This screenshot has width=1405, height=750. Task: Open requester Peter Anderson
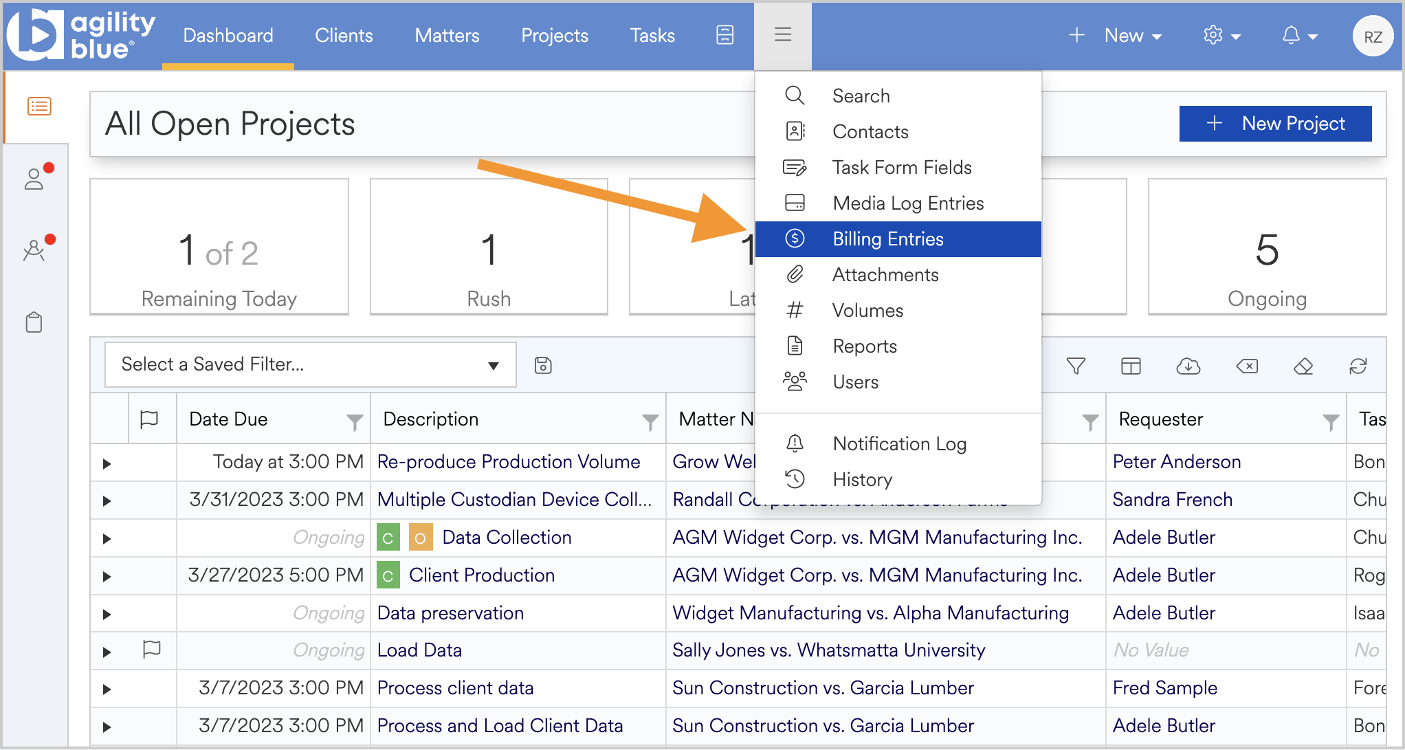(x=1177, y=462)
